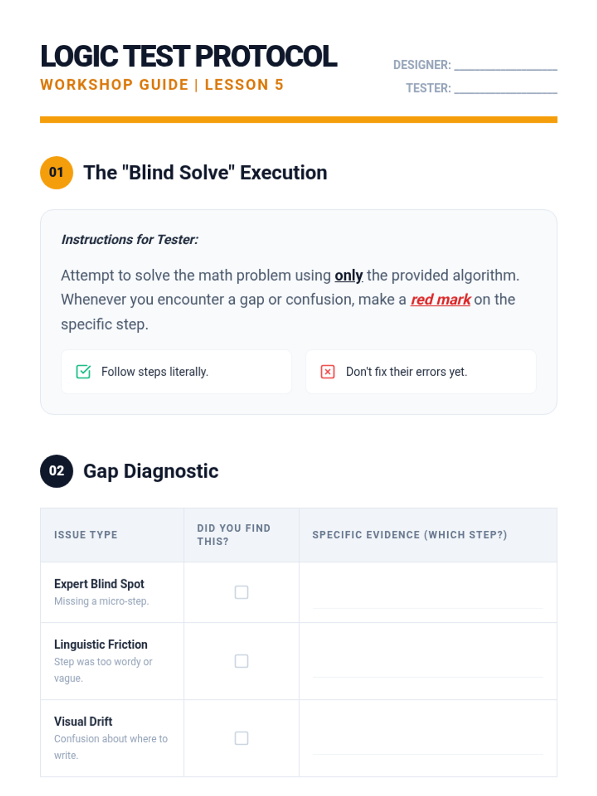The height and width of the screenshot is (796, 597).
Task: Click the green checkmark icon beside Follow steps
Action: (83, 372)
